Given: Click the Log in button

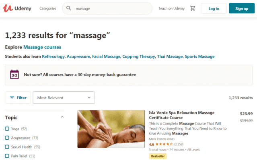Looking at the screenshot, I should 214,8.
